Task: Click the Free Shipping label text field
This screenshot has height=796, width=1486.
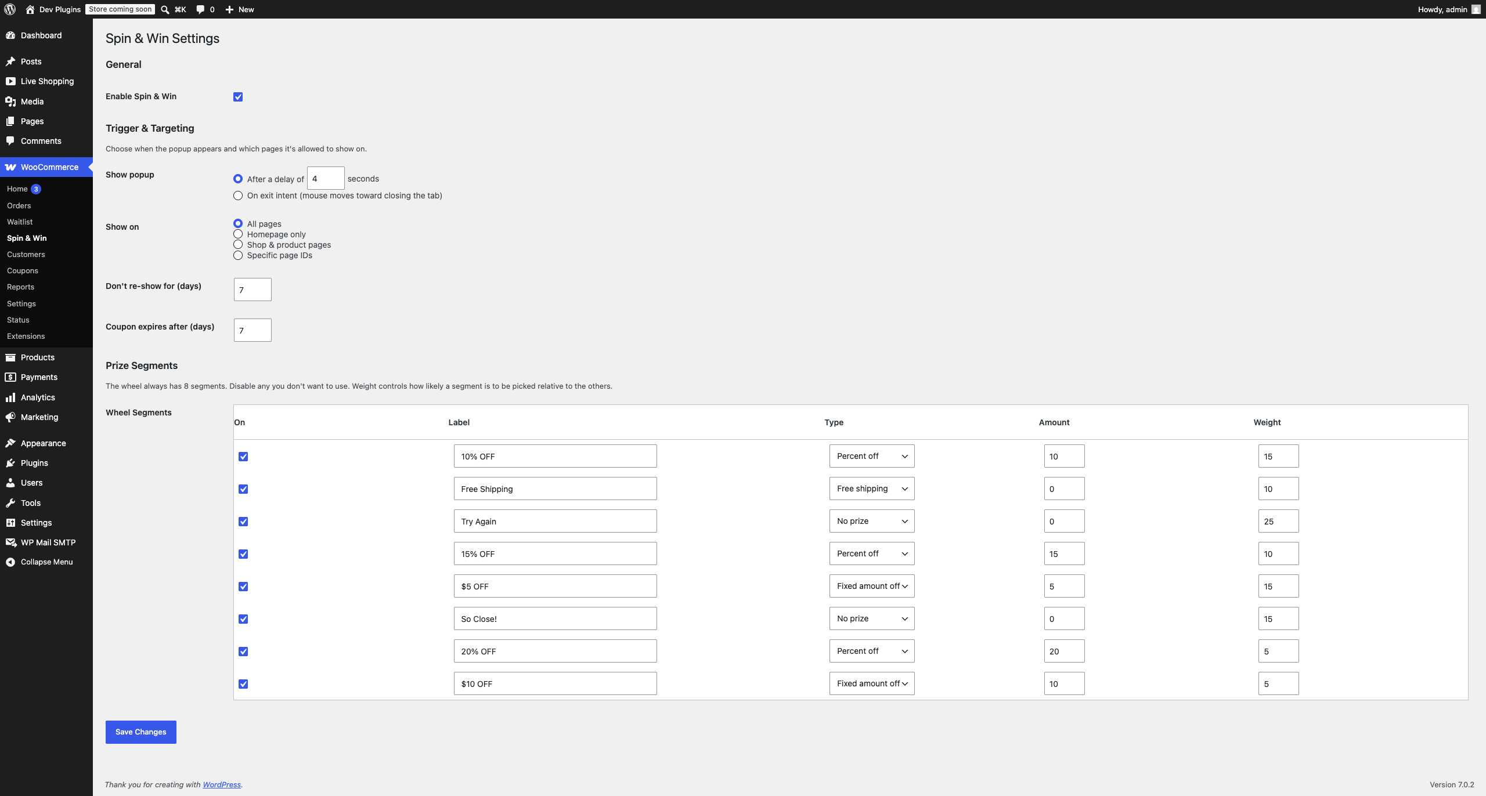Action: pyautogui.click(x=556, y=489)
